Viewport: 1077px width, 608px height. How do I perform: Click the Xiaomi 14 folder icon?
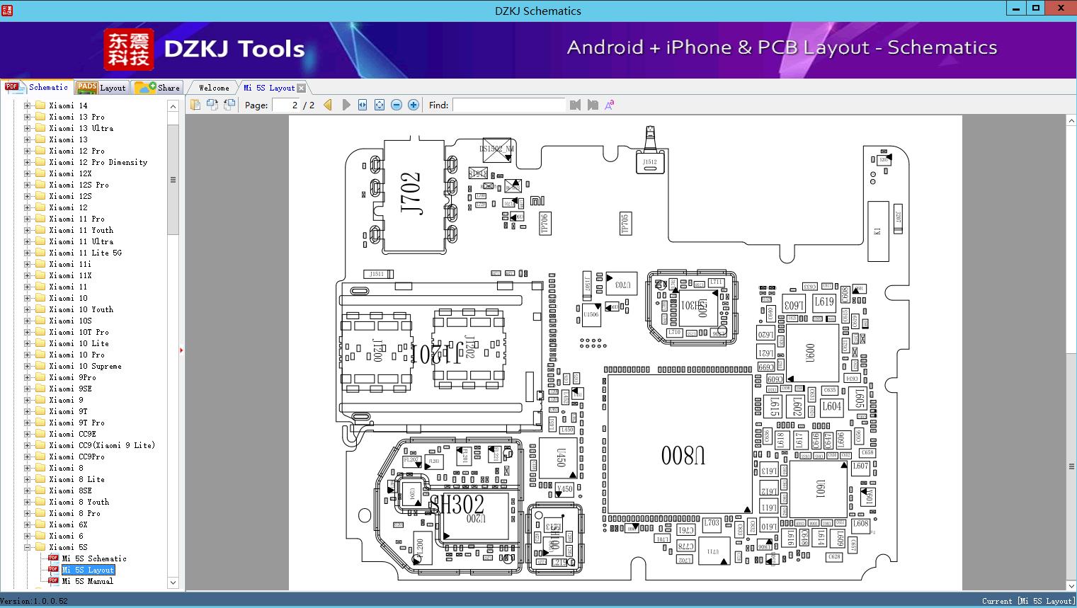click(x=40, y=105)
